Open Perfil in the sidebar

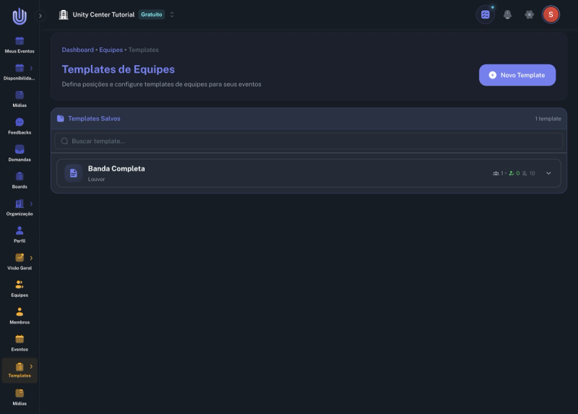tap(20, 235)
